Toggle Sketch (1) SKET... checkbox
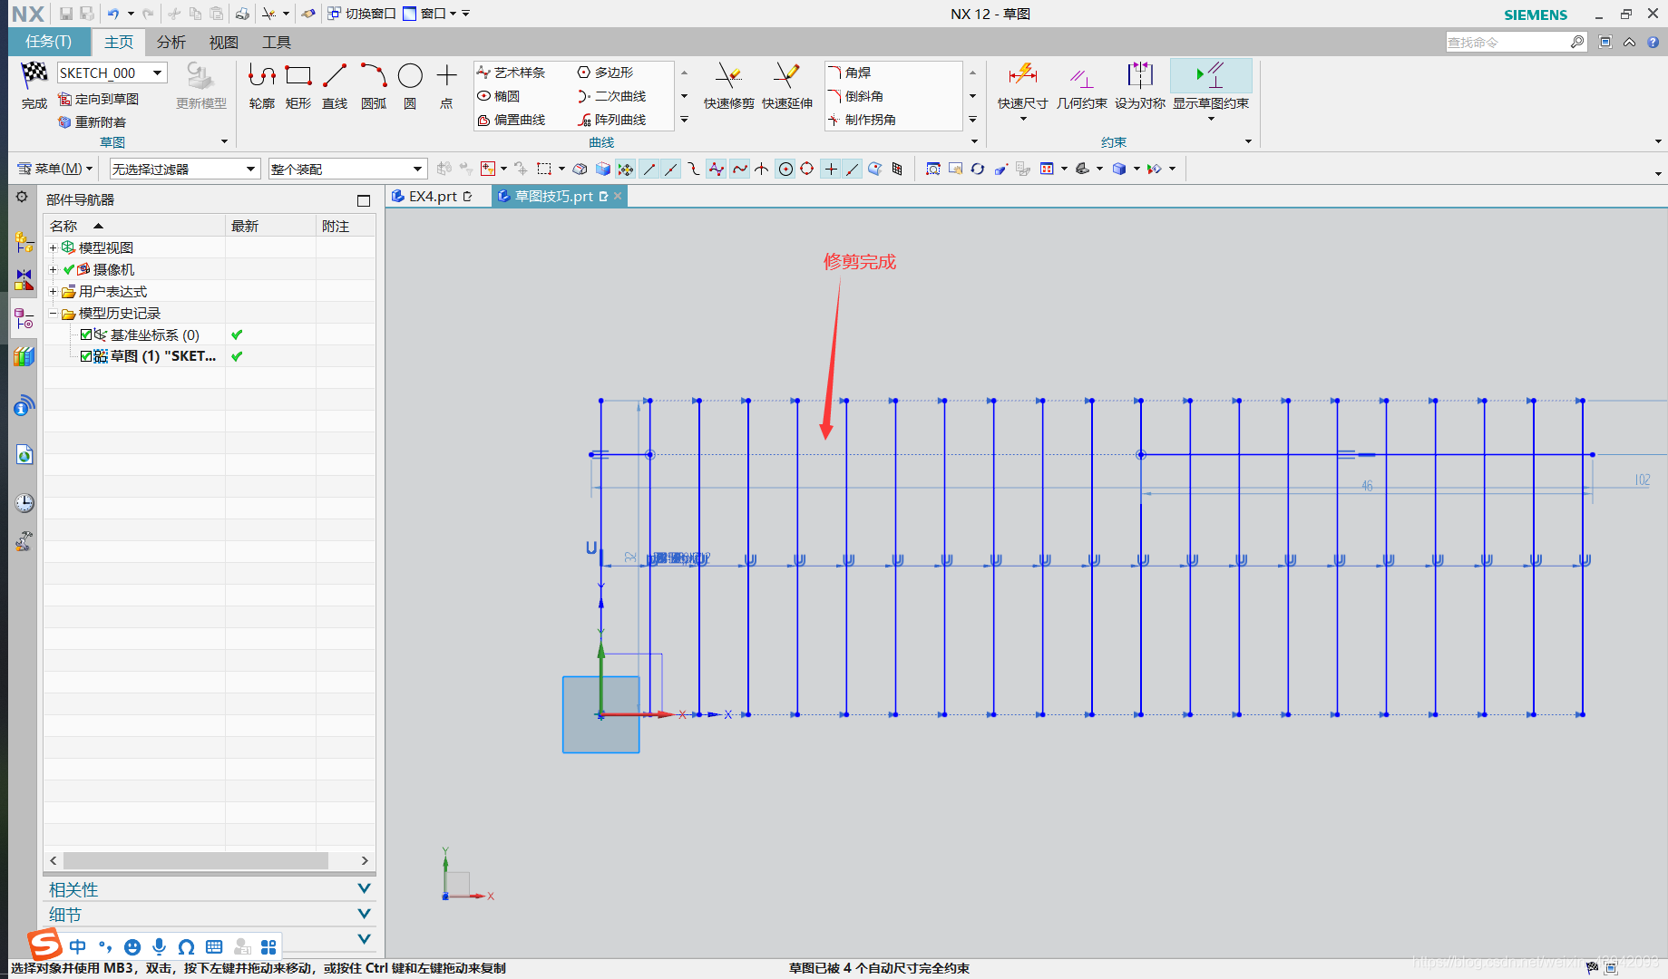Screen dimensions: 1668x979 pos(86,356)
